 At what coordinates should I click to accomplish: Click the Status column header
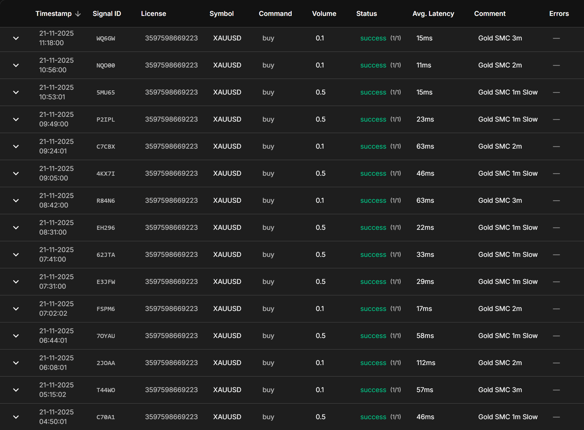[367, 14]
